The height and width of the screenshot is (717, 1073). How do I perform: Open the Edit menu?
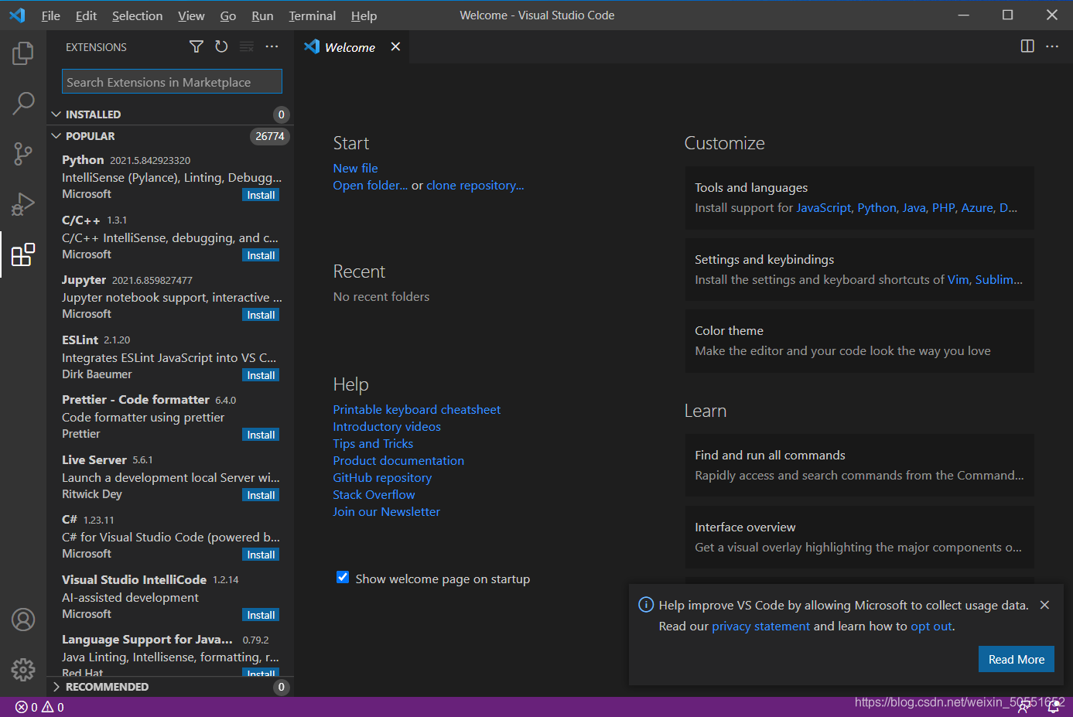point(86,15)
